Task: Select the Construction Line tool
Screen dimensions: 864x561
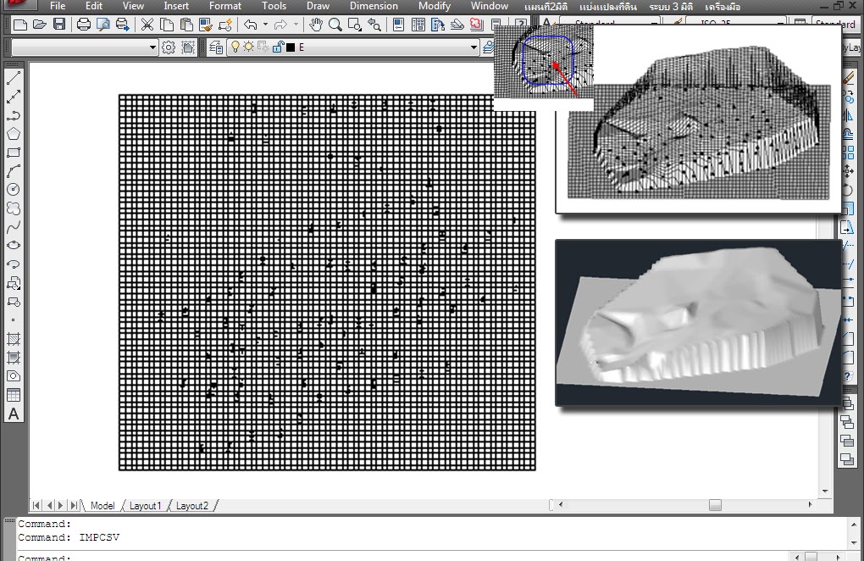Action: (14, 97)
